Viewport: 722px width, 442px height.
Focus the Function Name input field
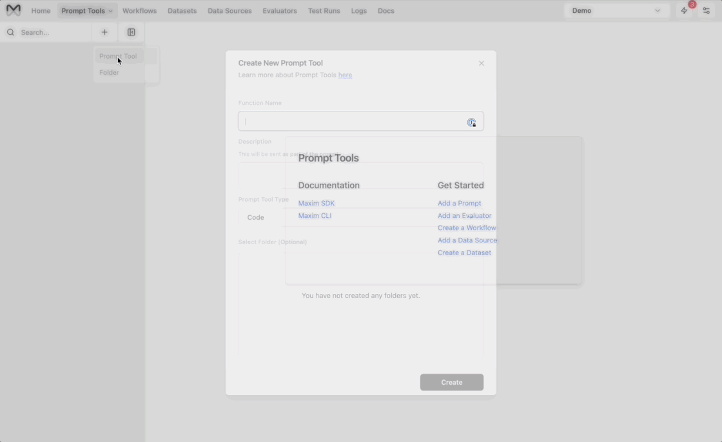[x=360, y=121]
